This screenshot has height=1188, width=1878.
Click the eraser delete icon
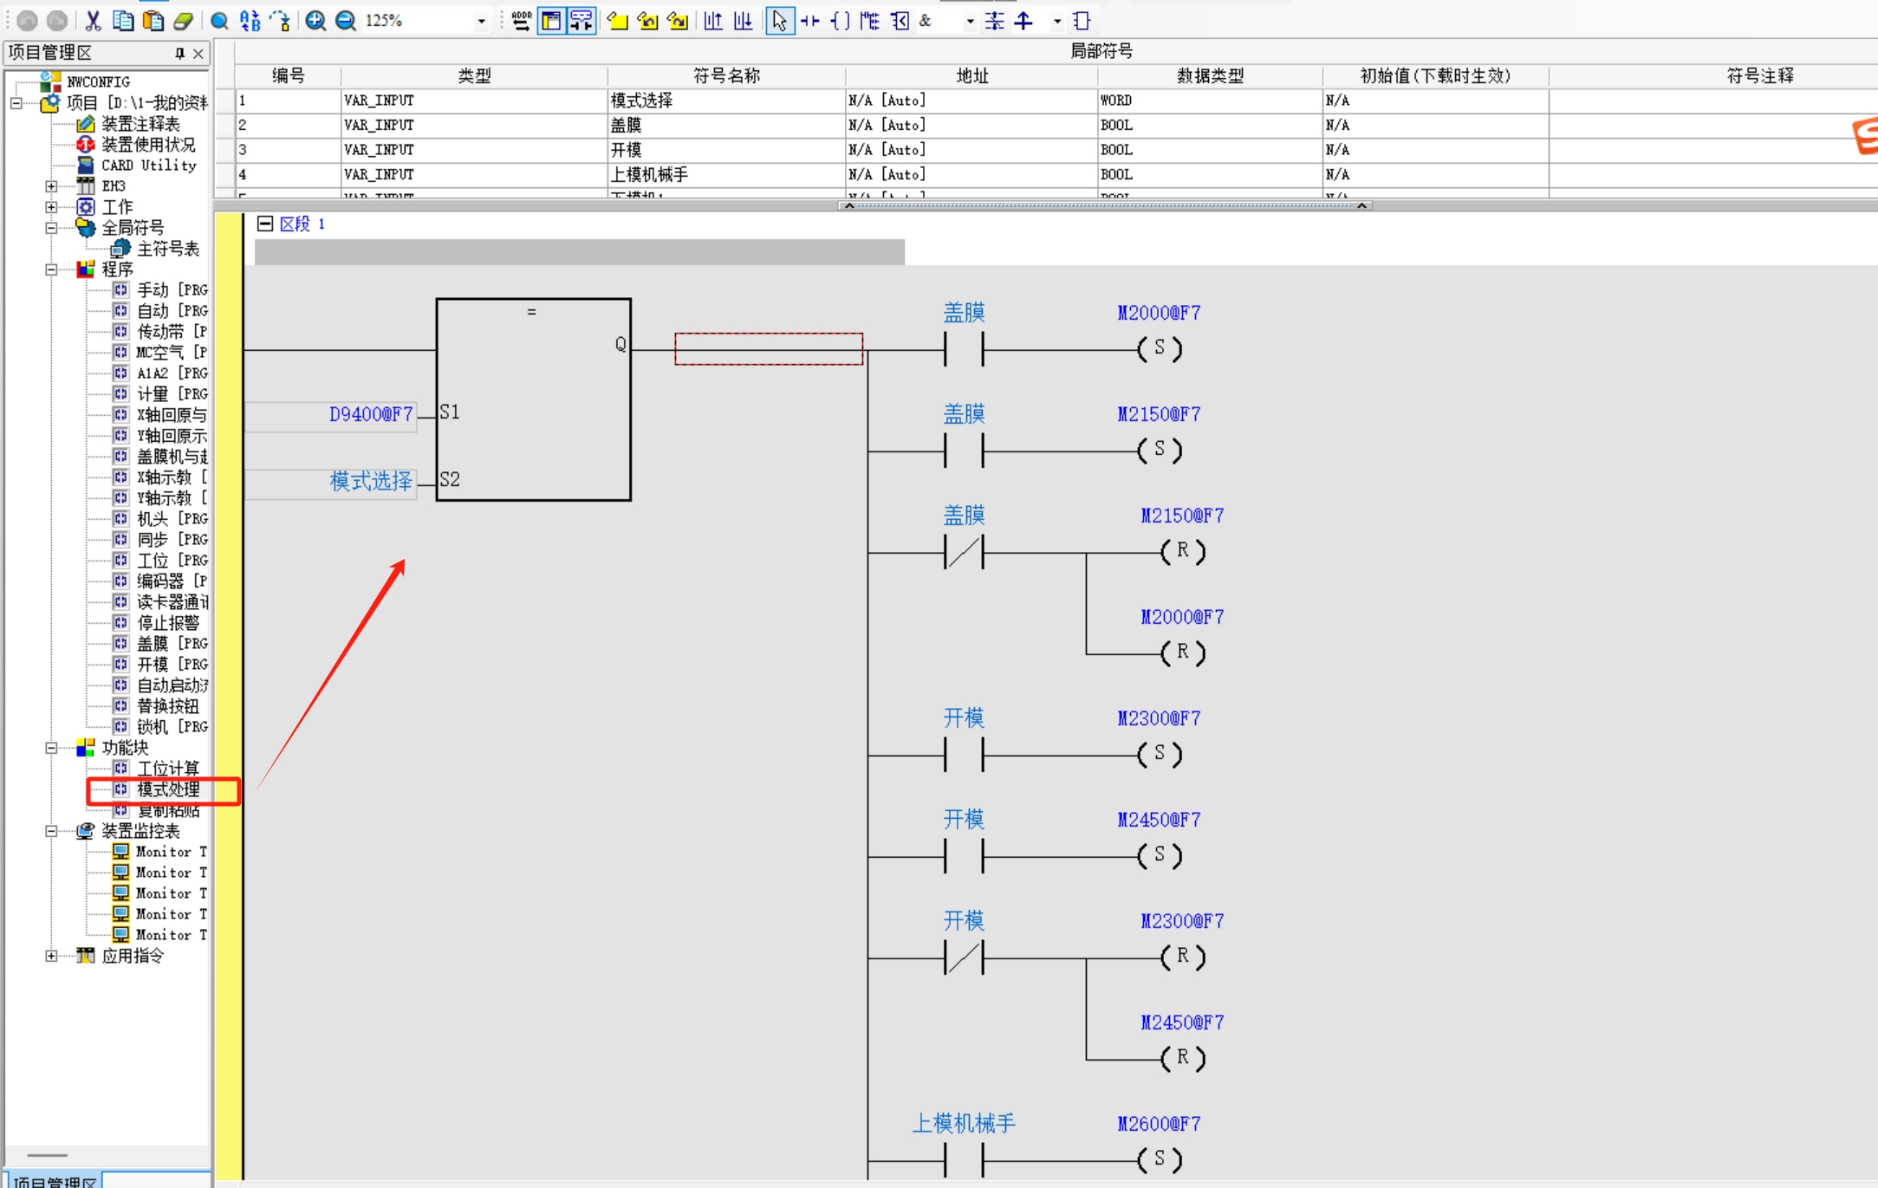pyautogui.click(x=183, y=21)
